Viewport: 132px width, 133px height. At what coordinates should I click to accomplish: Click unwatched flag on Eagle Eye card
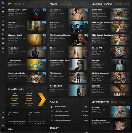tap(86, 23)
